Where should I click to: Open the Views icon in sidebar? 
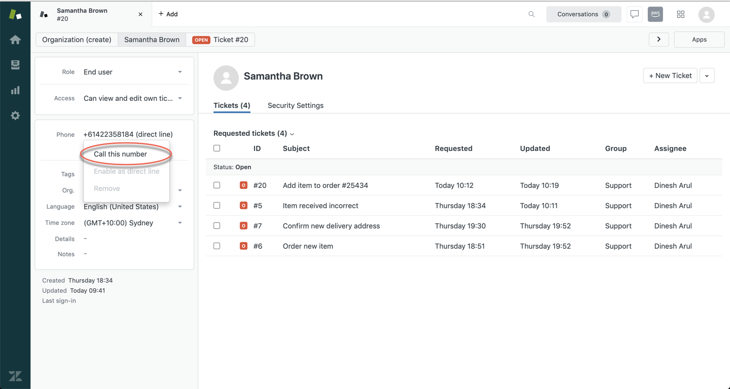pos(15,65)
